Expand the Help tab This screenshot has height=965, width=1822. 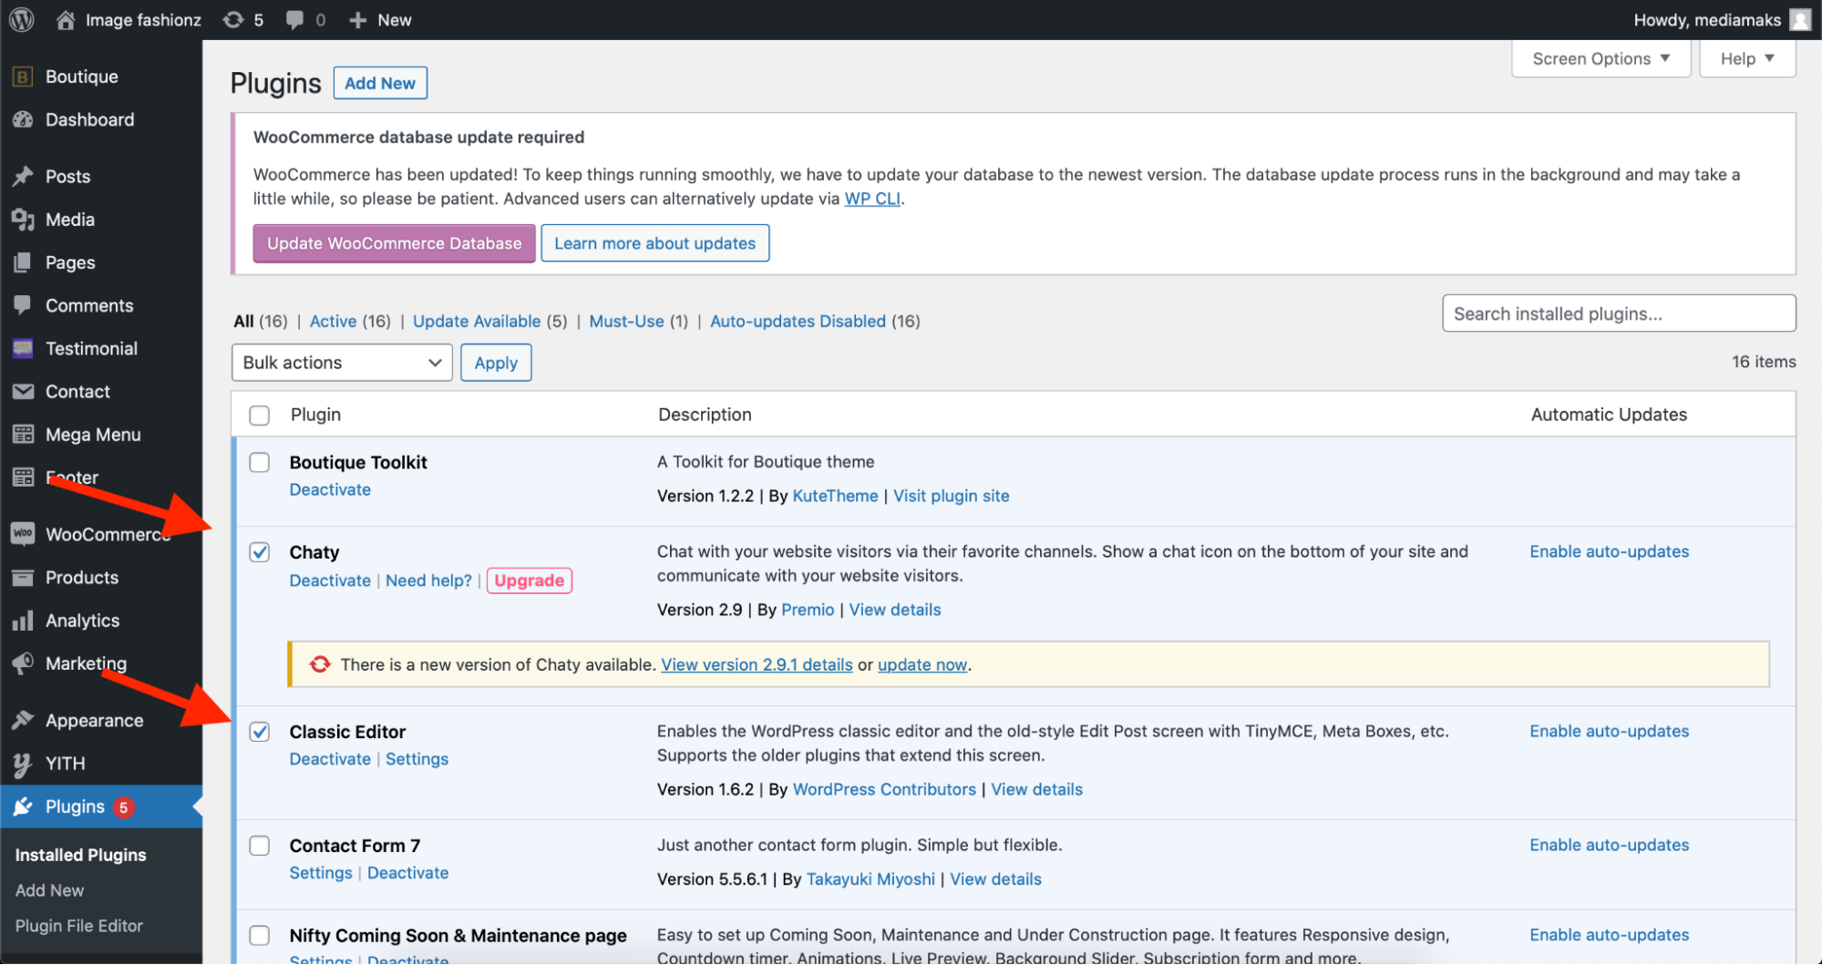pos(1747,58)
